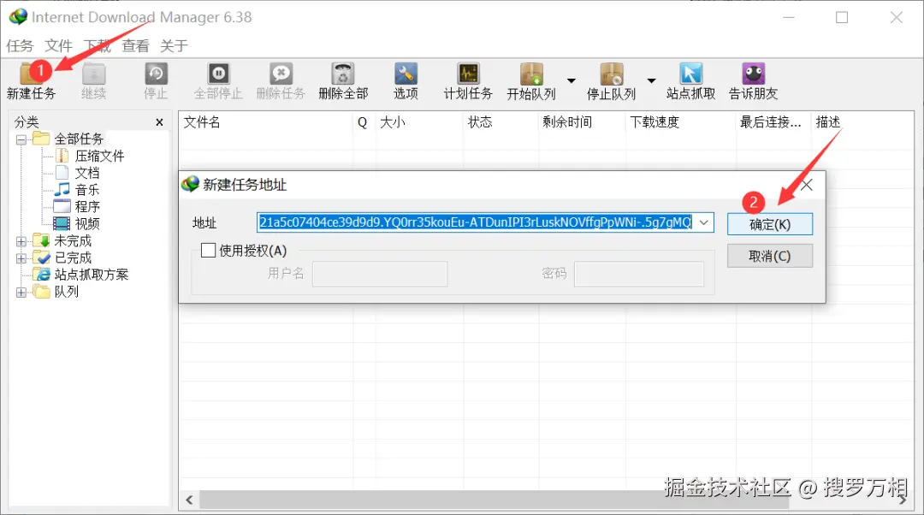Select the 压缩文件 category

pos(99,157)
